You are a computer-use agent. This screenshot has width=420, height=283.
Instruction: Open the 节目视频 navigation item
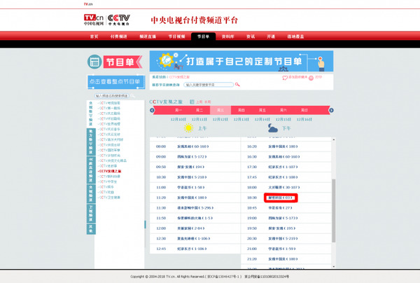pos(176,36)
